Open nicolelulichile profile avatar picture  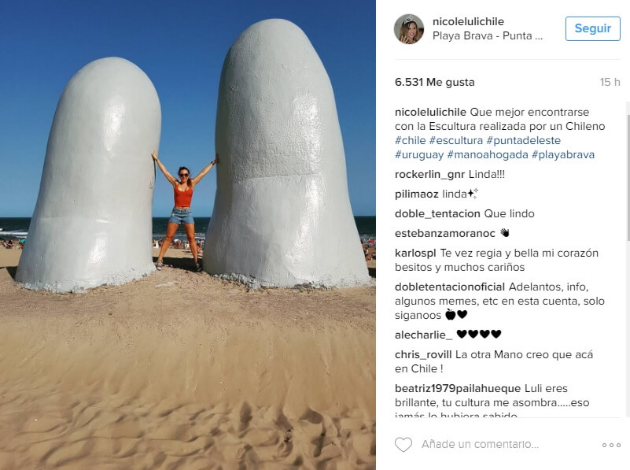point(409,28)
